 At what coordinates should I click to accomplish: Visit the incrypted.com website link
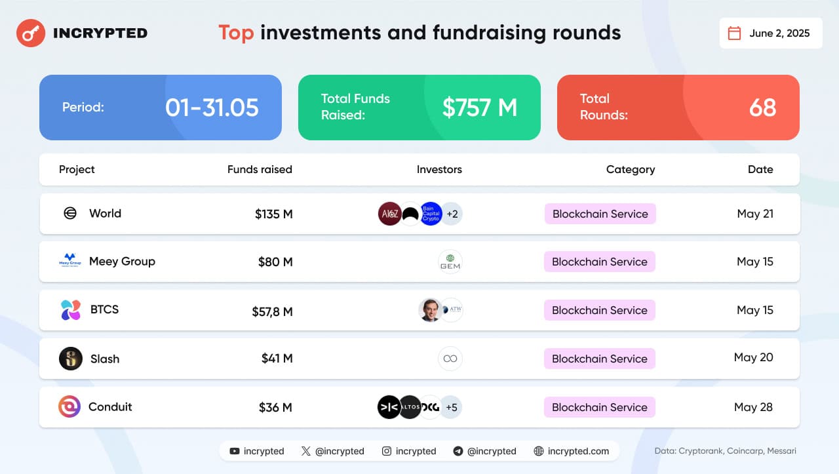pyautogui.click(x=572, y=451)
